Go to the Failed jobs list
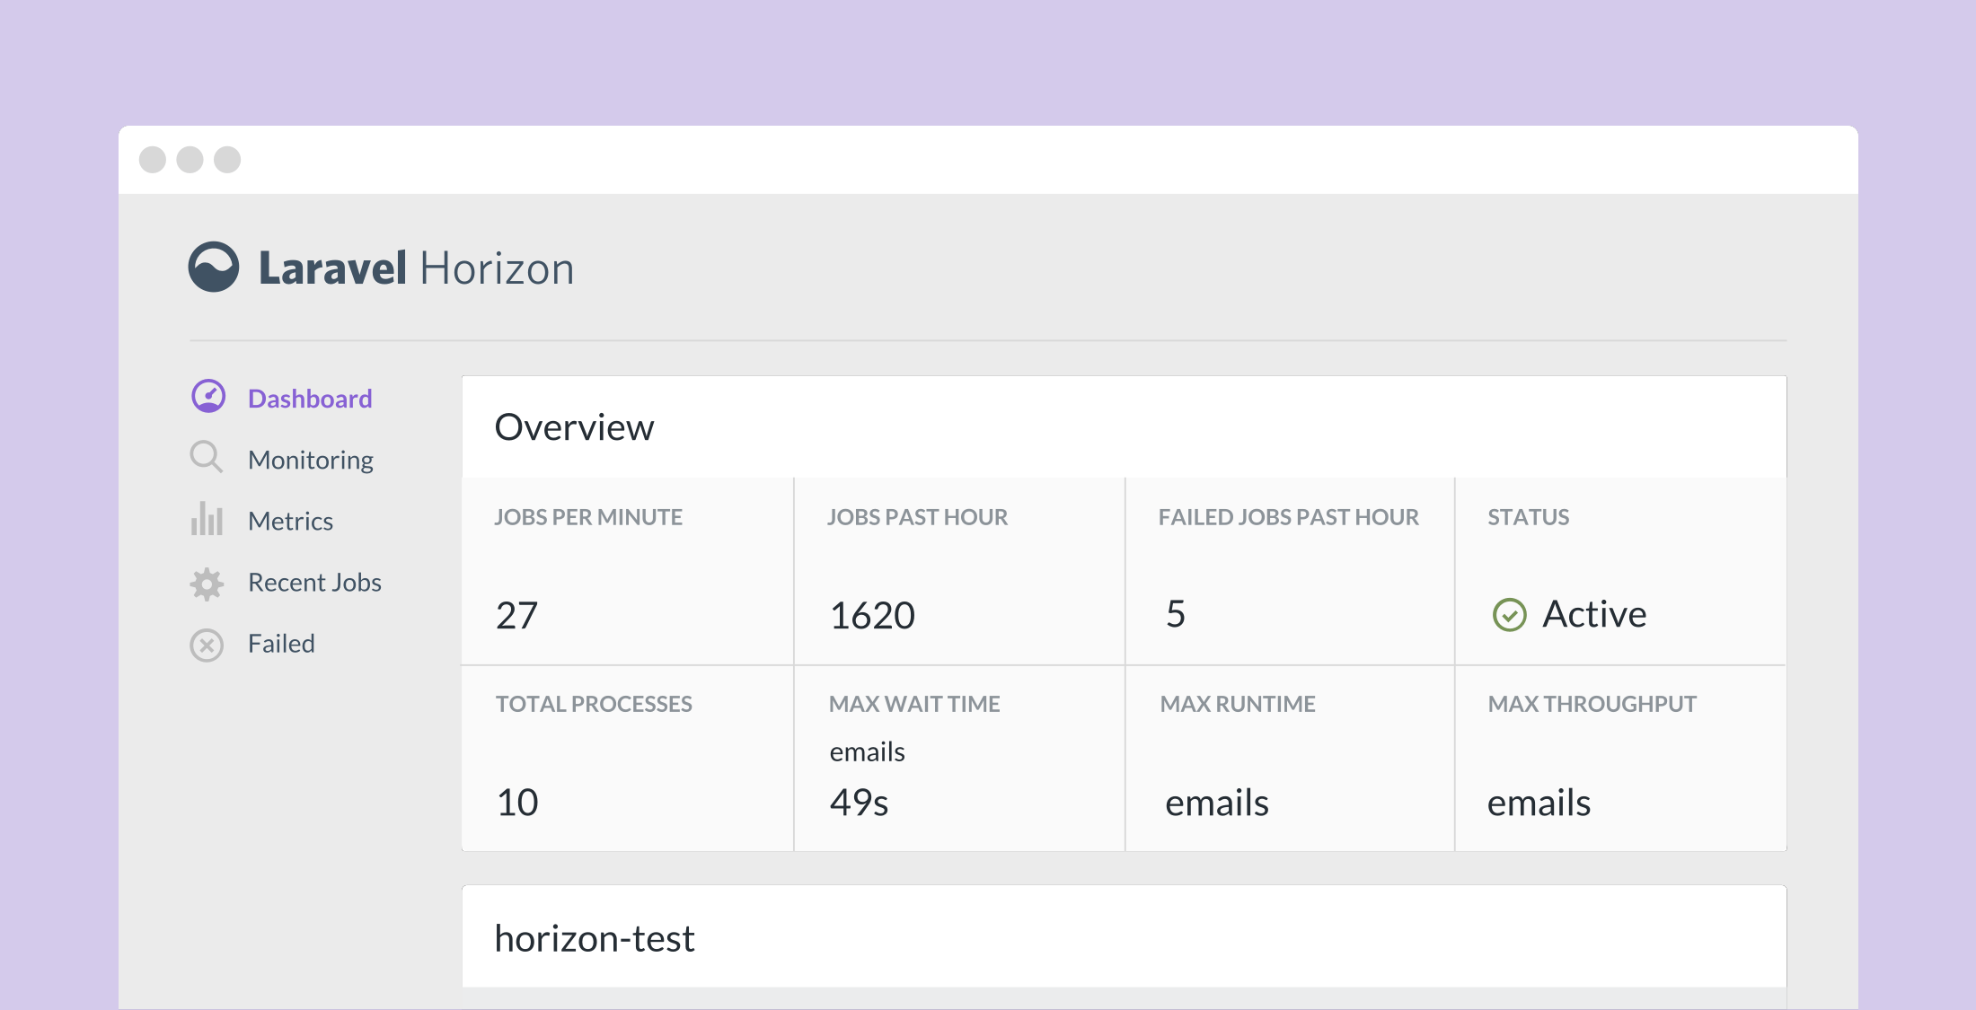1976x1010 pixels. click(x=280, y=644)
